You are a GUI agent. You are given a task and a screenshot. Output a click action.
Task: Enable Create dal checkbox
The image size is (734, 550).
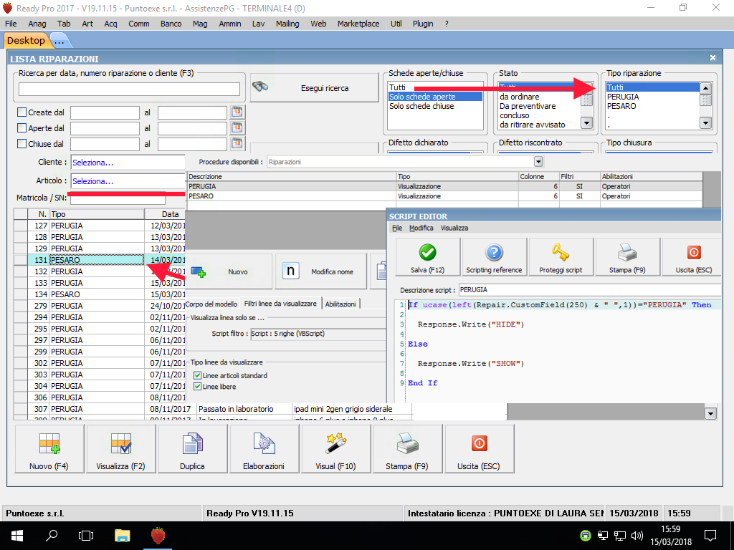pos(22,112)
